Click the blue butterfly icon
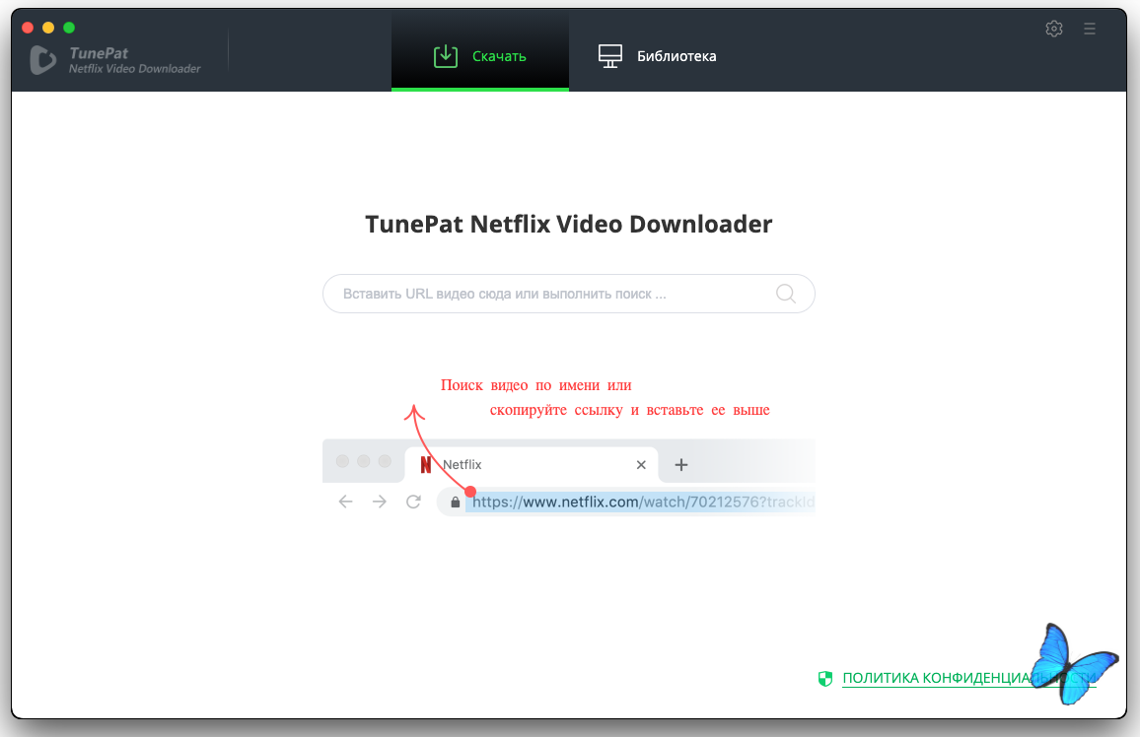 1072,662
